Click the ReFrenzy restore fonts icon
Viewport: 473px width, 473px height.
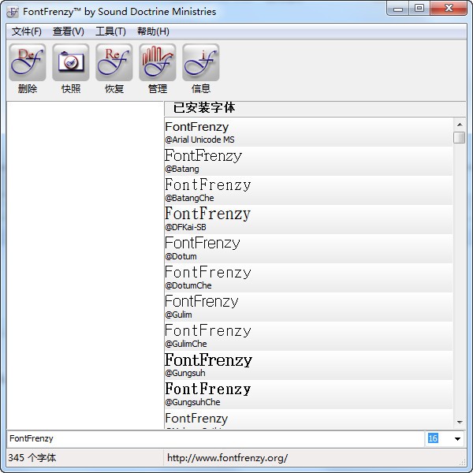114,62
